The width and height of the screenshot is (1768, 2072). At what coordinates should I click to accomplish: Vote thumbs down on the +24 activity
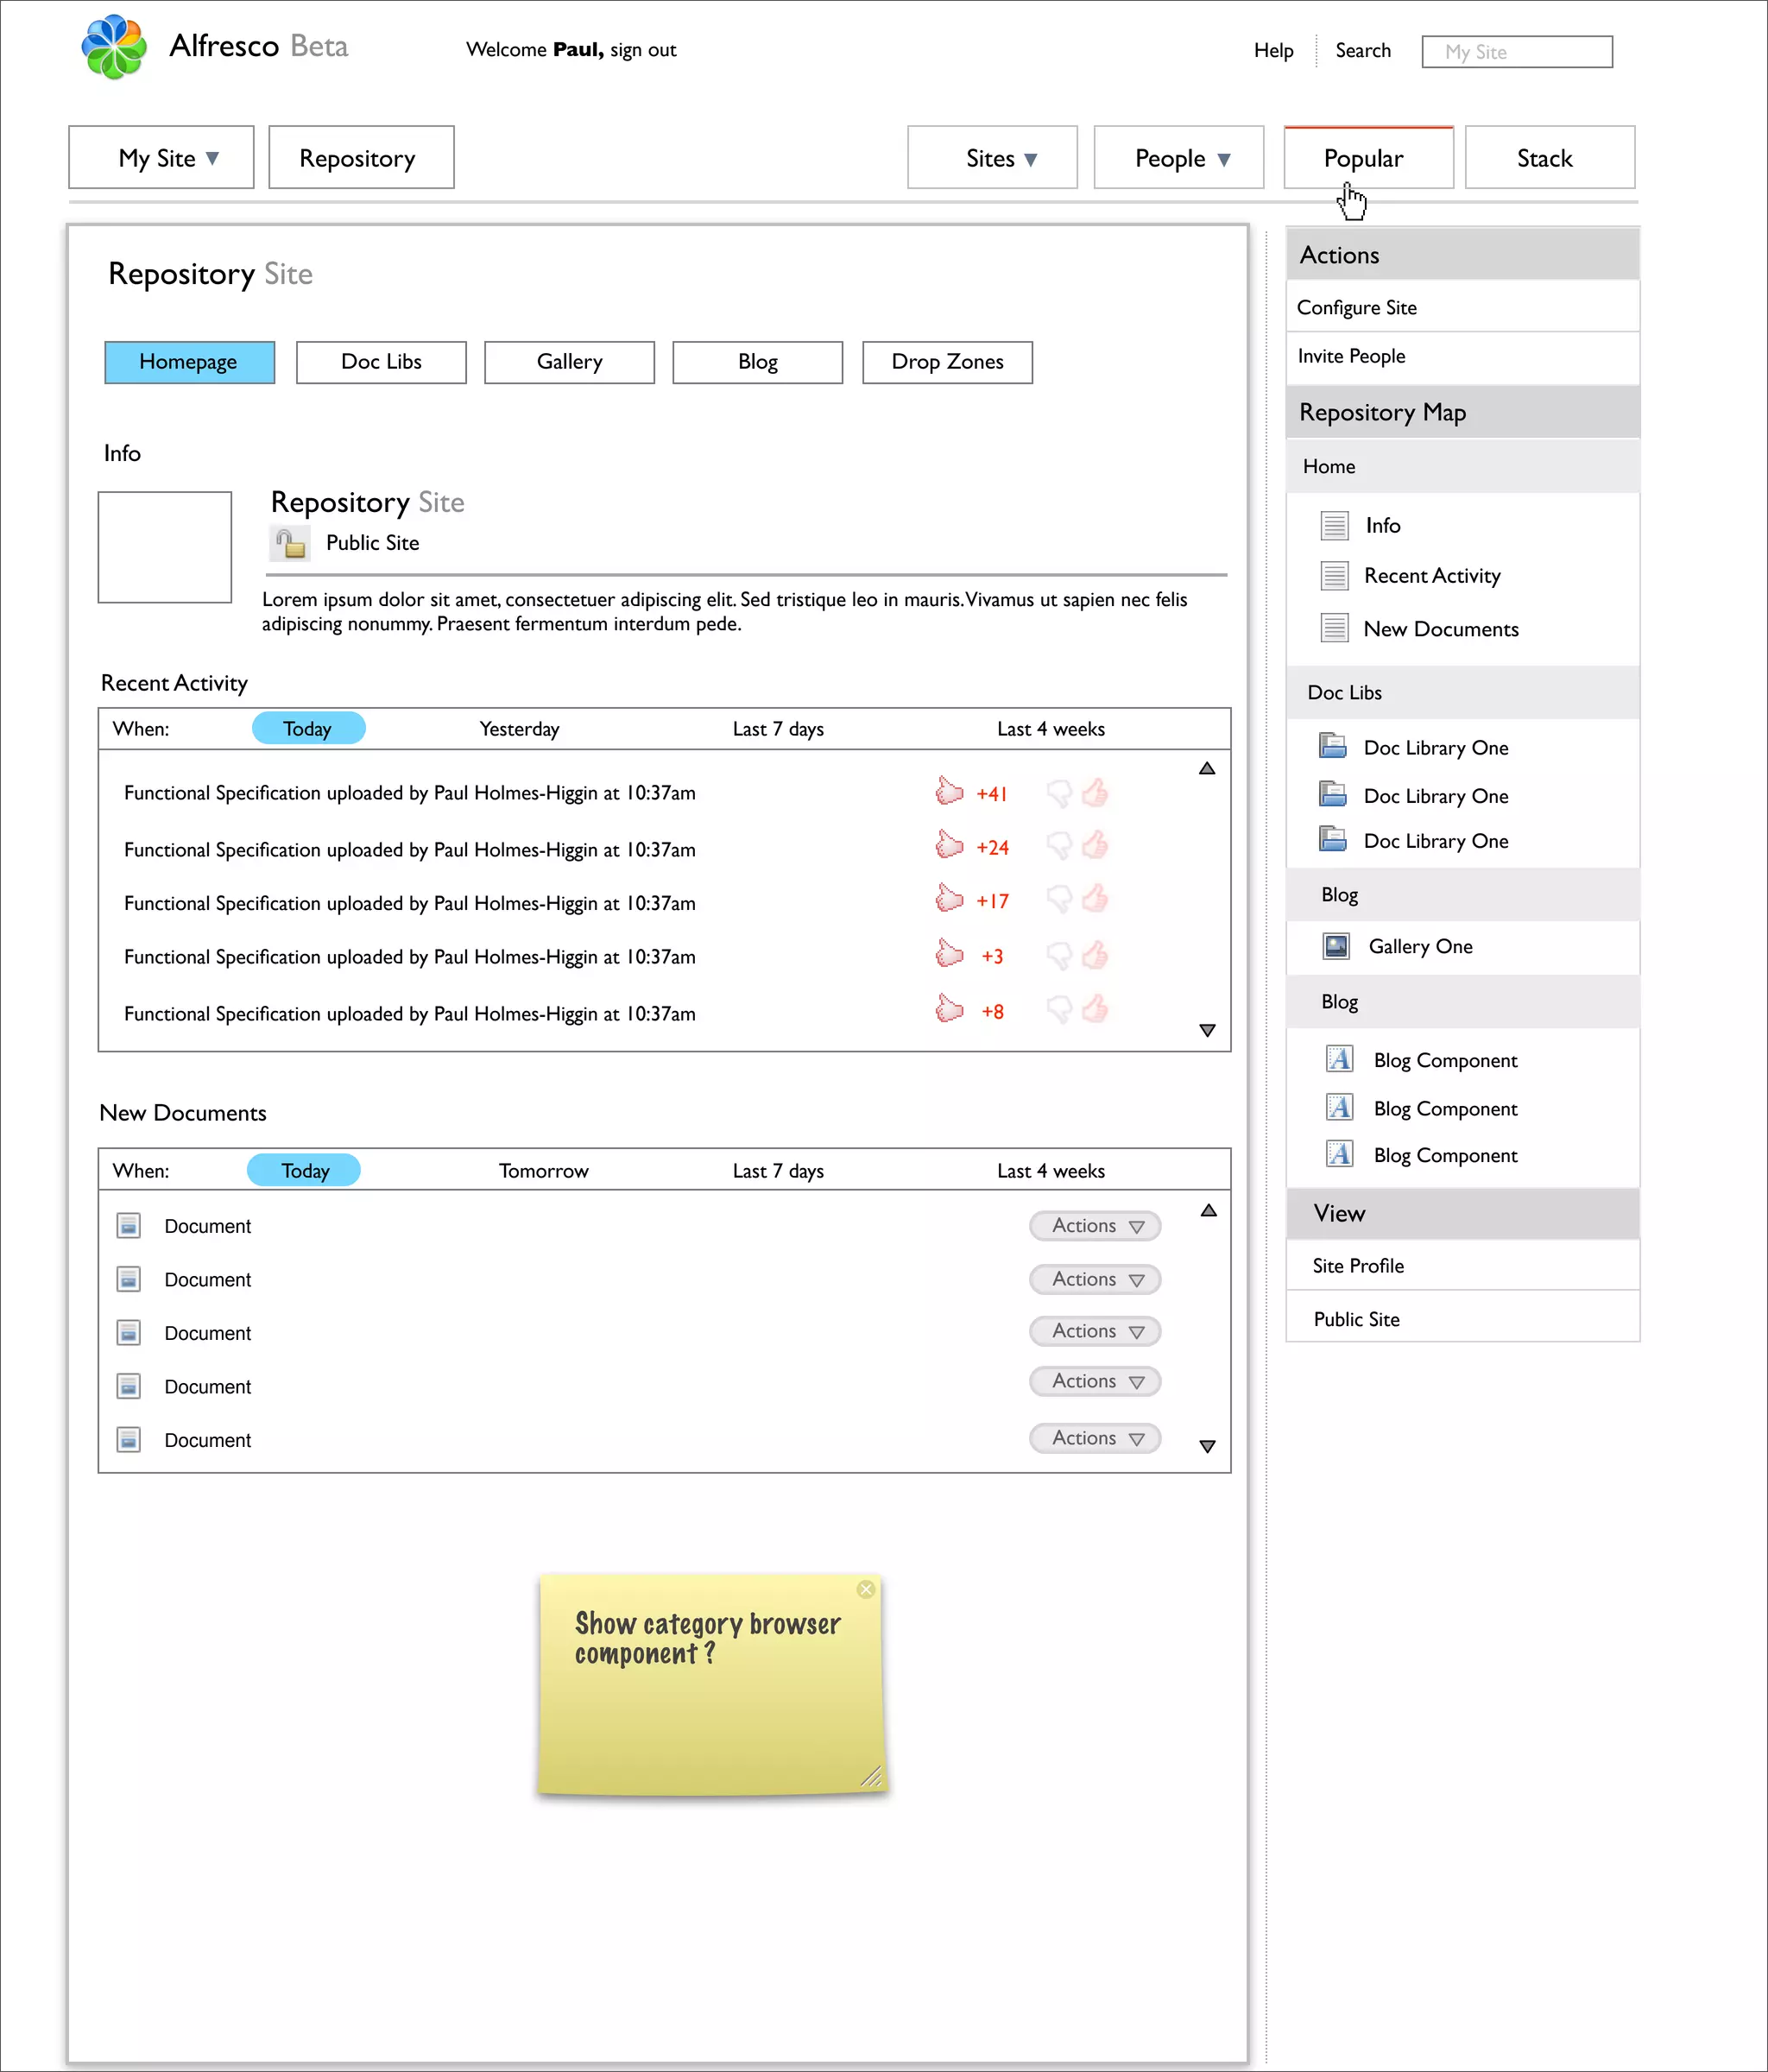tap(1059, 847)
